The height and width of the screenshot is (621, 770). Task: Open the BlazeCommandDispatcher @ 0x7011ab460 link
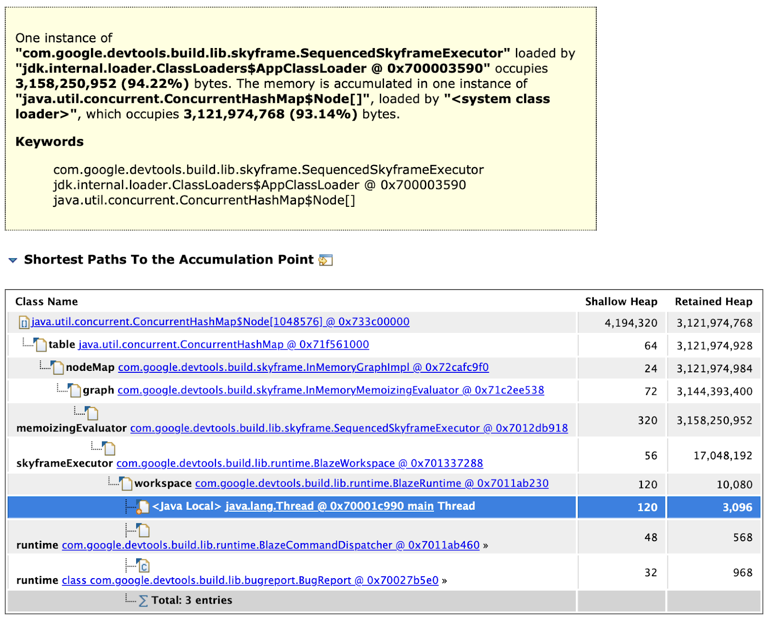pos(271,545)
